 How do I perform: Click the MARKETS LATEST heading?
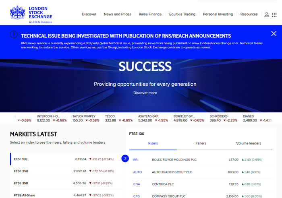[x=33, y=134]
